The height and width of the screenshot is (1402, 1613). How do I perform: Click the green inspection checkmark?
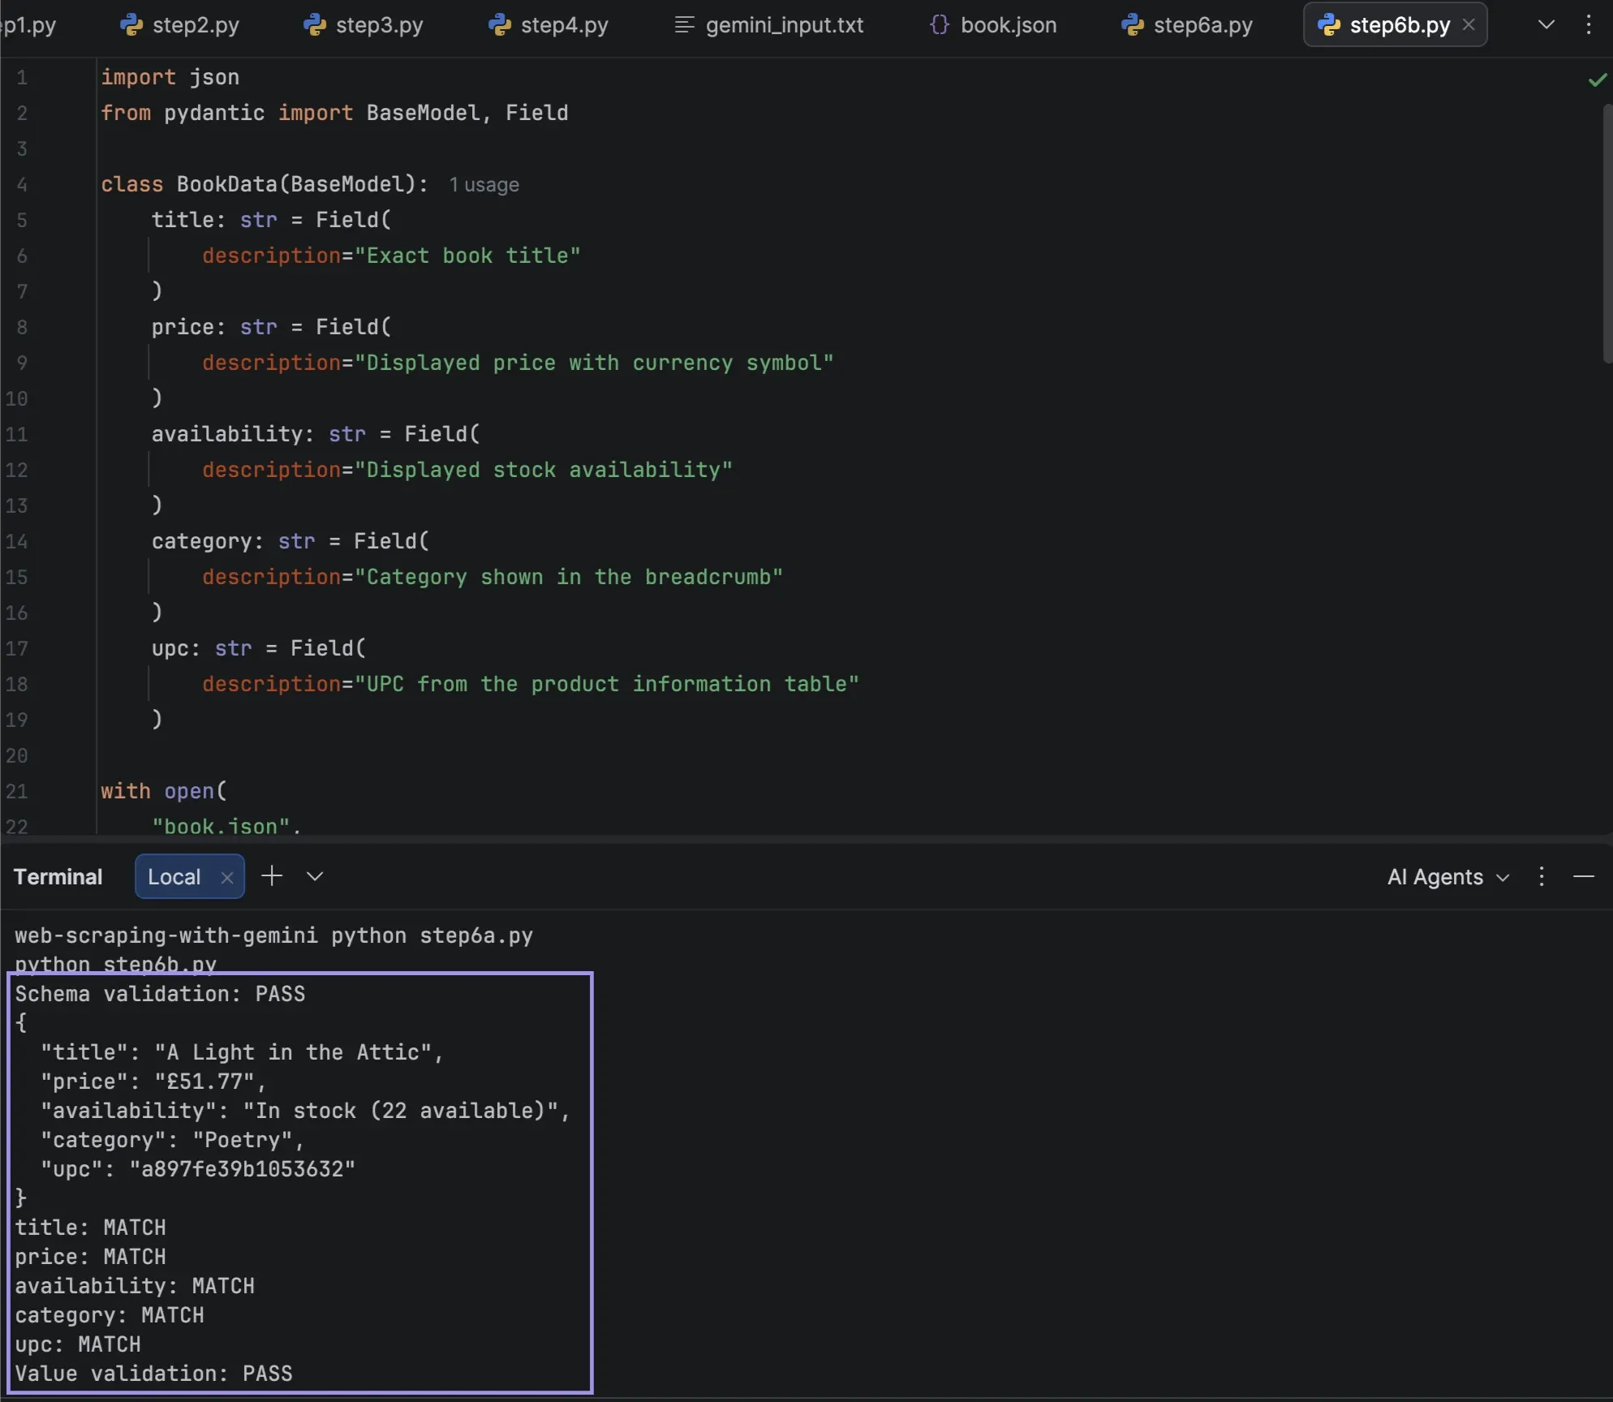tap(1597, 80)
